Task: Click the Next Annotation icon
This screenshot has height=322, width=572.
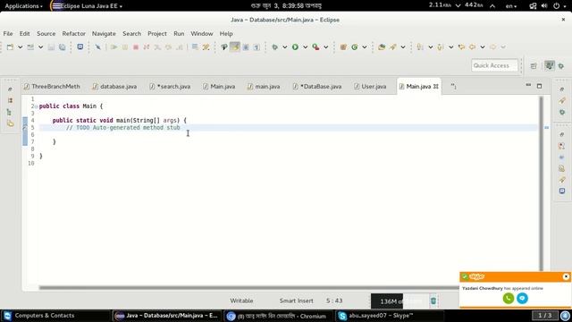Action: [420, 47]
